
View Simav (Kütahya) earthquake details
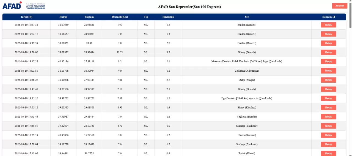click(x=328, y=107)
